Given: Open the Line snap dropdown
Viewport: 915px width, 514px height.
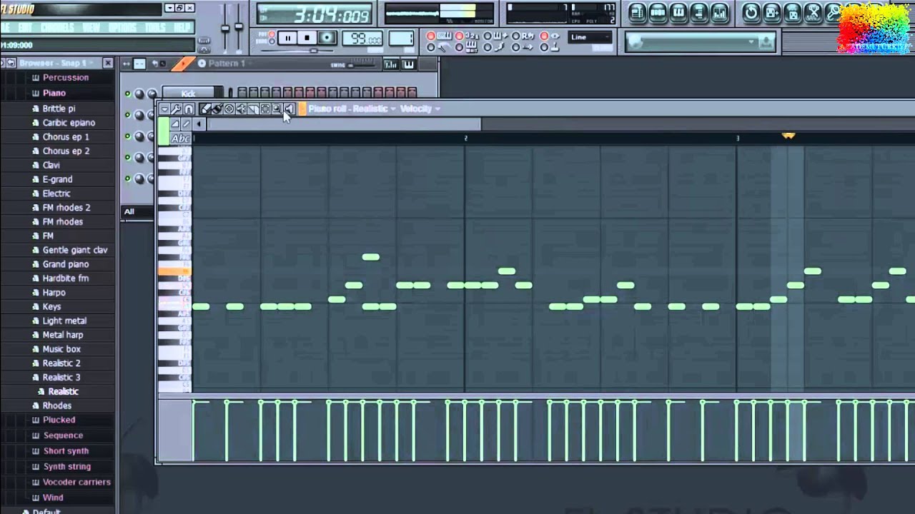Looking at the screenshot, I should [590, 37].
